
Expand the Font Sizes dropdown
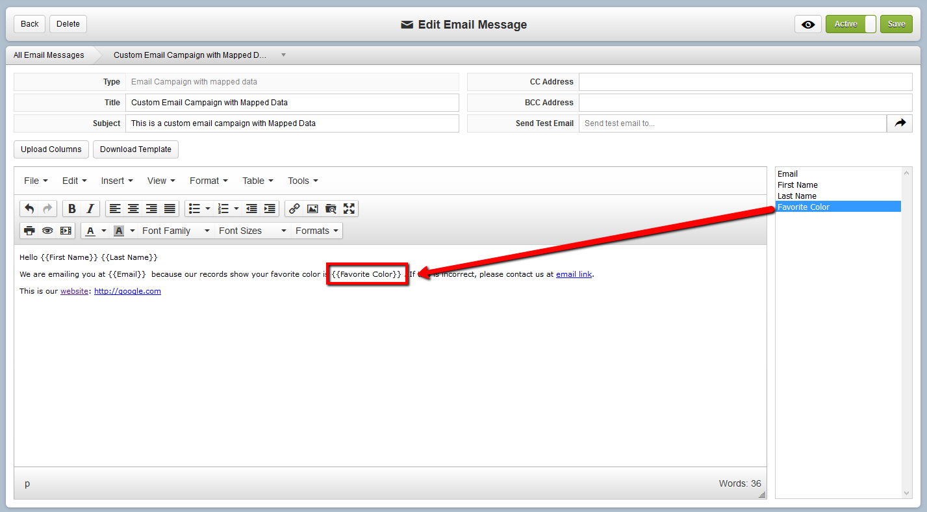coord(253,231)
